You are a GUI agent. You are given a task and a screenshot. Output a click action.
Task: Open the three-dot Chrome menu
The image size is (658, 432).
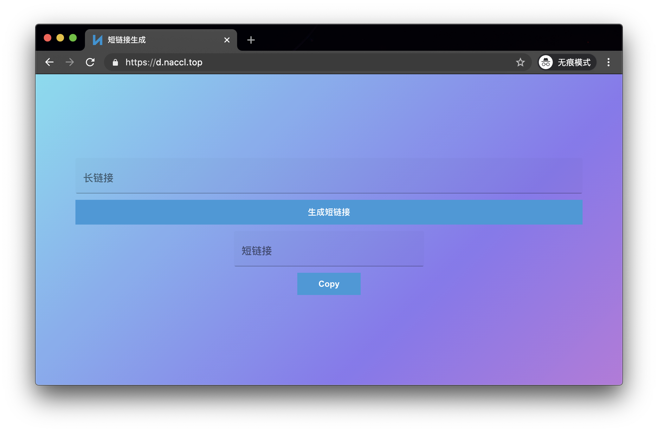[x=608, y=62]
